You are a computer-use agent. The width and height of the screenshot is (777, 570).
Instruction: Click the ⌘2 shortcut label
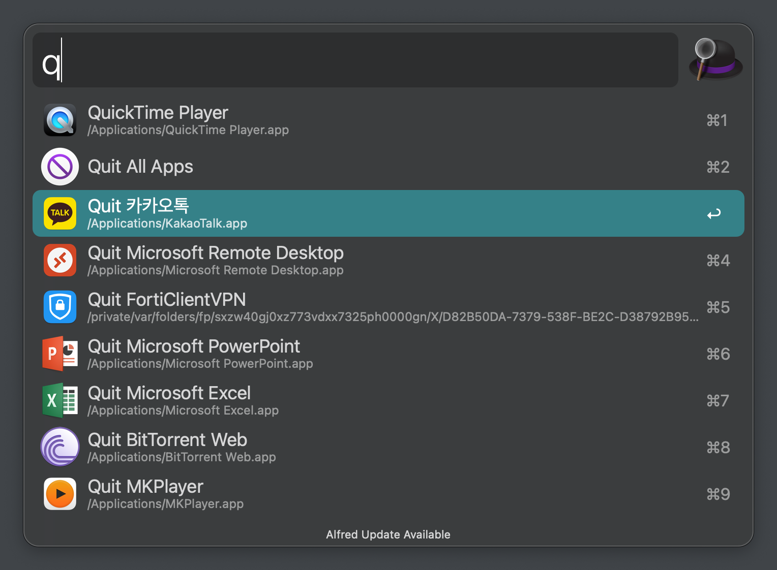(718, 167)
